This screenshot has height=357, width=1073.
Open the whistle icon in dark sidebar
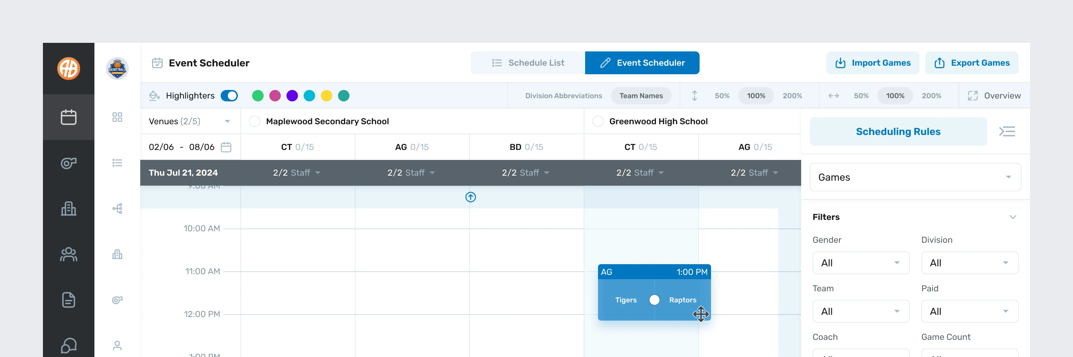68,163
